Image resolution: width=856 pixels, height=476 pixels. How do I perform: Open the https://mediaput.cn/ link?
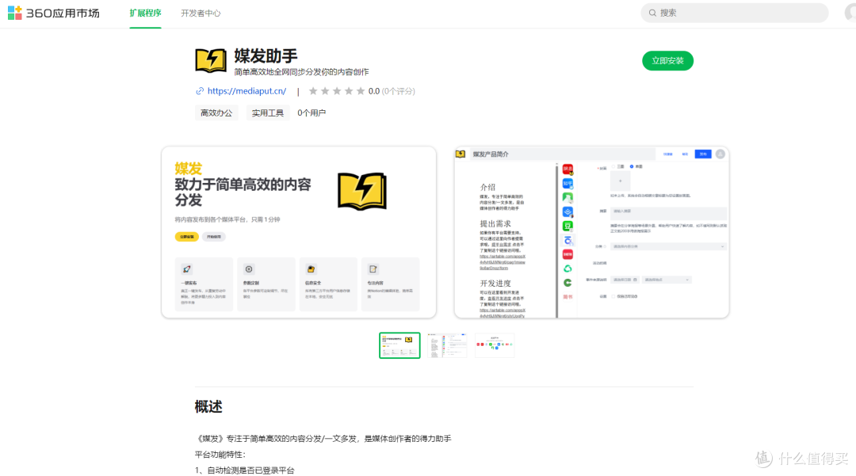pyautogui.click(x=246, y=91)
